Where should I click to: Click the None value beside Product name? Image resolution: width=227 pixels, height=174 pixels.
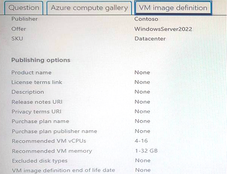pyautogui.click(x=142, y=72)
